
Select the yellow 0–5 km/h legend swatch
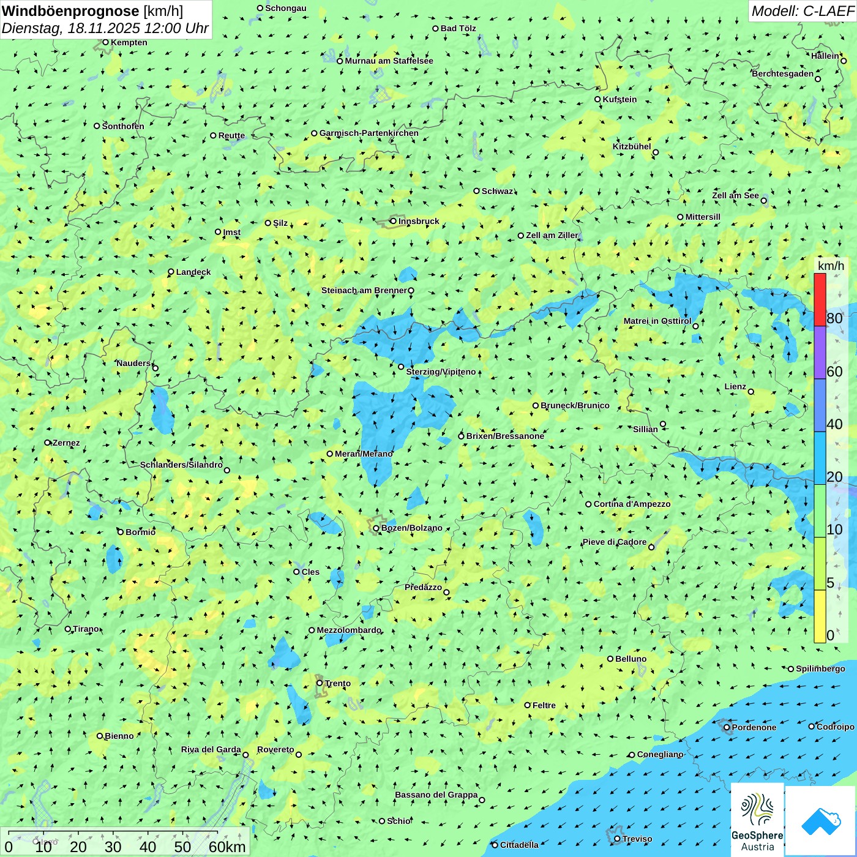820,616
